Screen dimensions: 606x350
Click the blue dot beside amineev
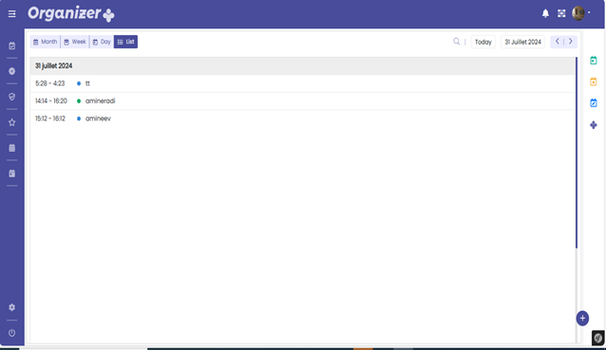click(79, 119)
